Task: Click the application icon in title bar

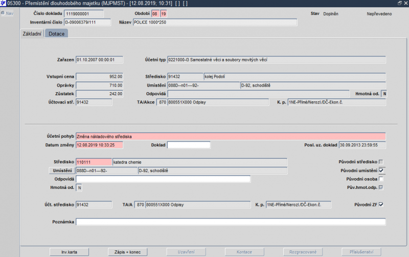Action: pyautogui.click(x=3, y=3)
